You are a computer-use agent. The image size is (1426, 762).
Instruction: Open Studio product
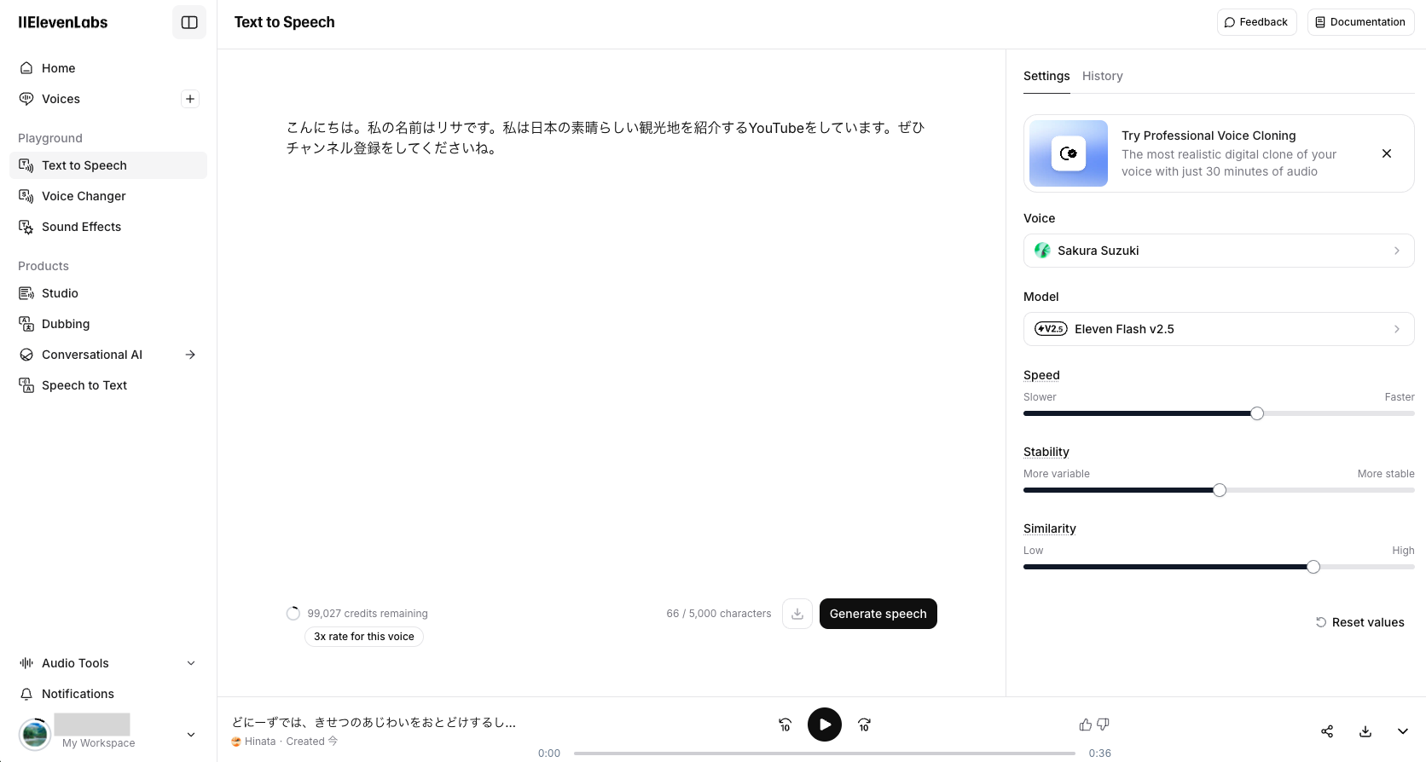[x=108, y=293]
